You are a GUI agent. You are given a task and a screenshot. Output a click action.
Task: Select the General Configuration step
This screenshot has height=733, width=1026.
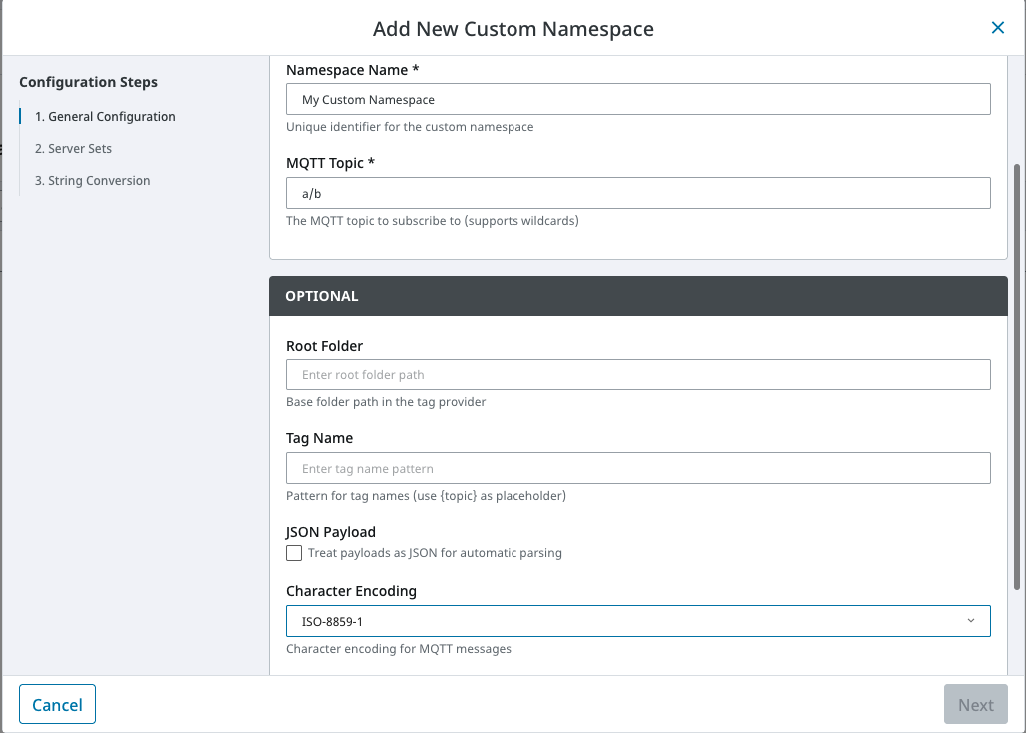[105, 117]
